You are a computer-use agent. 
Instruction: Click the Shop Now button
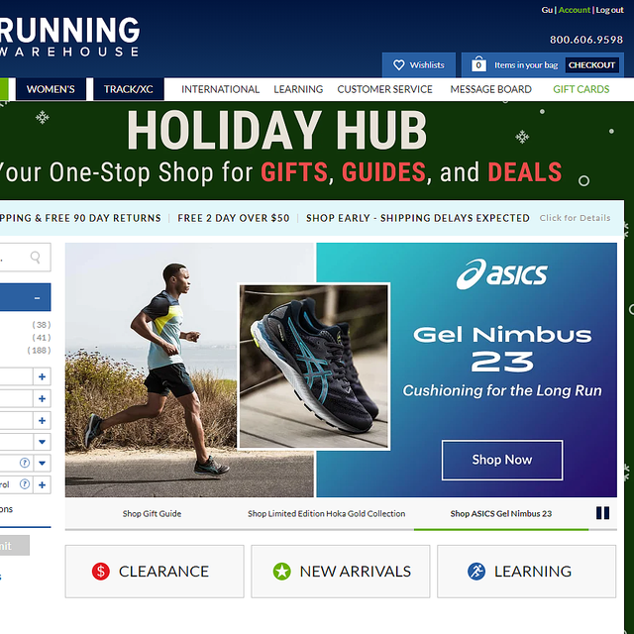click(502, 460)
